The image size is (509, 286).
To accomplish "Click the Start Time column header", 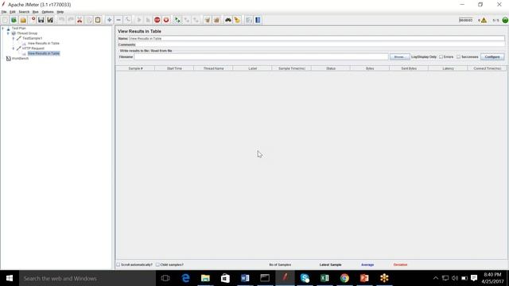I will tap(174, 68).
